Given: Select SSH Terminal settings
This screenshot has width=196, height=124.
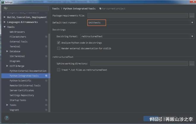Looking at the screenshot, I should click(17, 56).
